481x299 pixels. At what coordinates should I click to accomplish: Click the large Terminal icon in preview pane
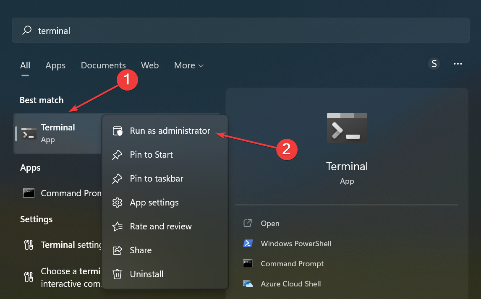coord(347,128)
